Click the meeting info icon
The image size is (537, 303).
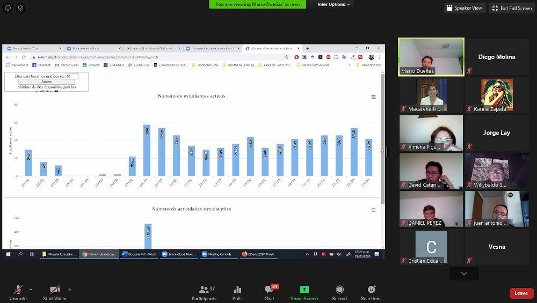tap(8, 8)
